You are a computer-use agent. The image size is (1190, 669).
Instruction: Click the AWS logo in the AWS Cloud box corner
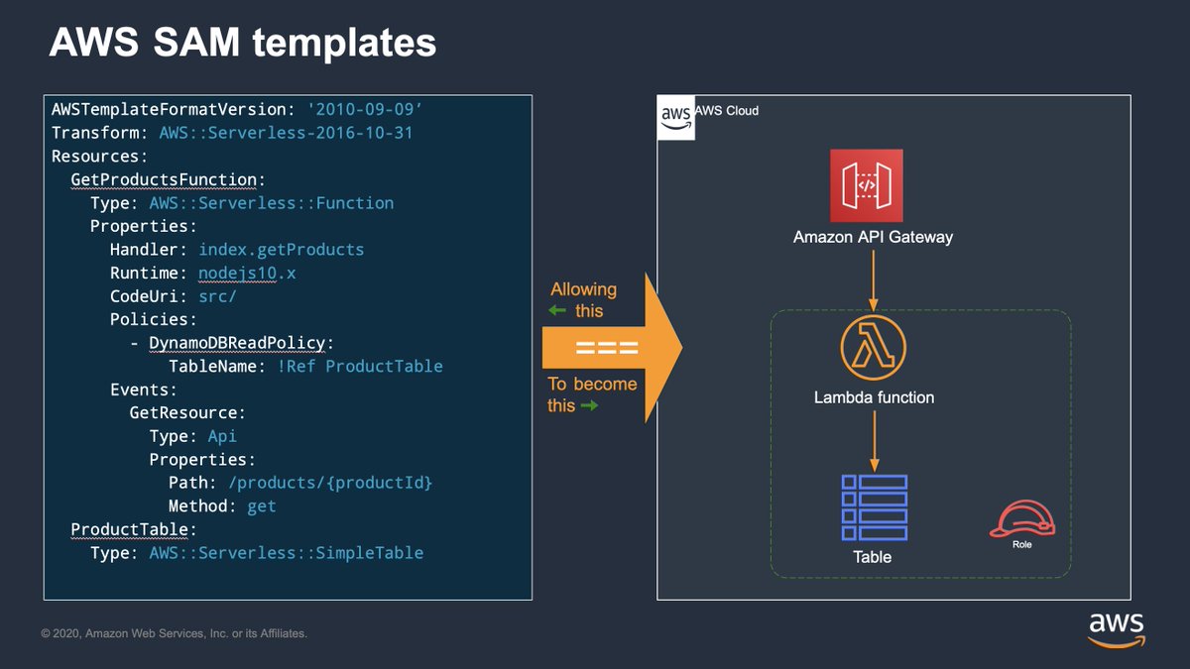click(676, 119)
